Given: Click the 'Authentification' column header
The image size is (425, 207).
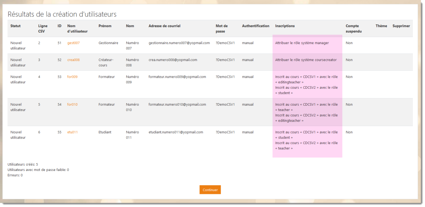Looking at the screenshot, I should click(256, 26).
